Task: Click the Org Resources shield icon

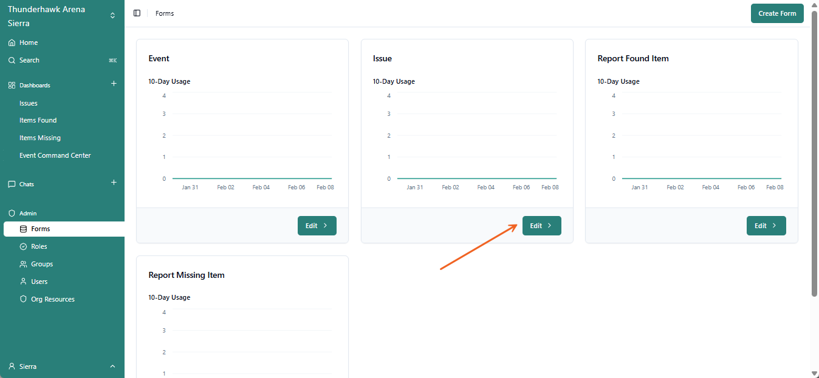Action: [24, 300]
